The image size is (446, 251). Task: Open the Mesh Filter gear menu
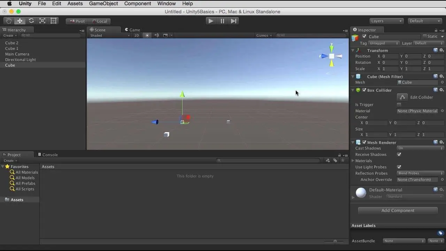point(441,76)
